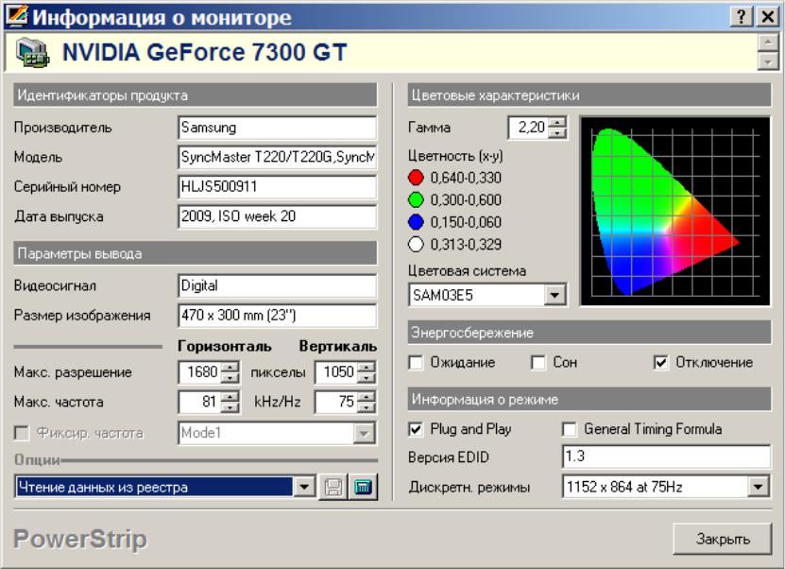Click the blue chromaticity color dot
This screenshot has width=785, height=569.
tap(416, 222)
